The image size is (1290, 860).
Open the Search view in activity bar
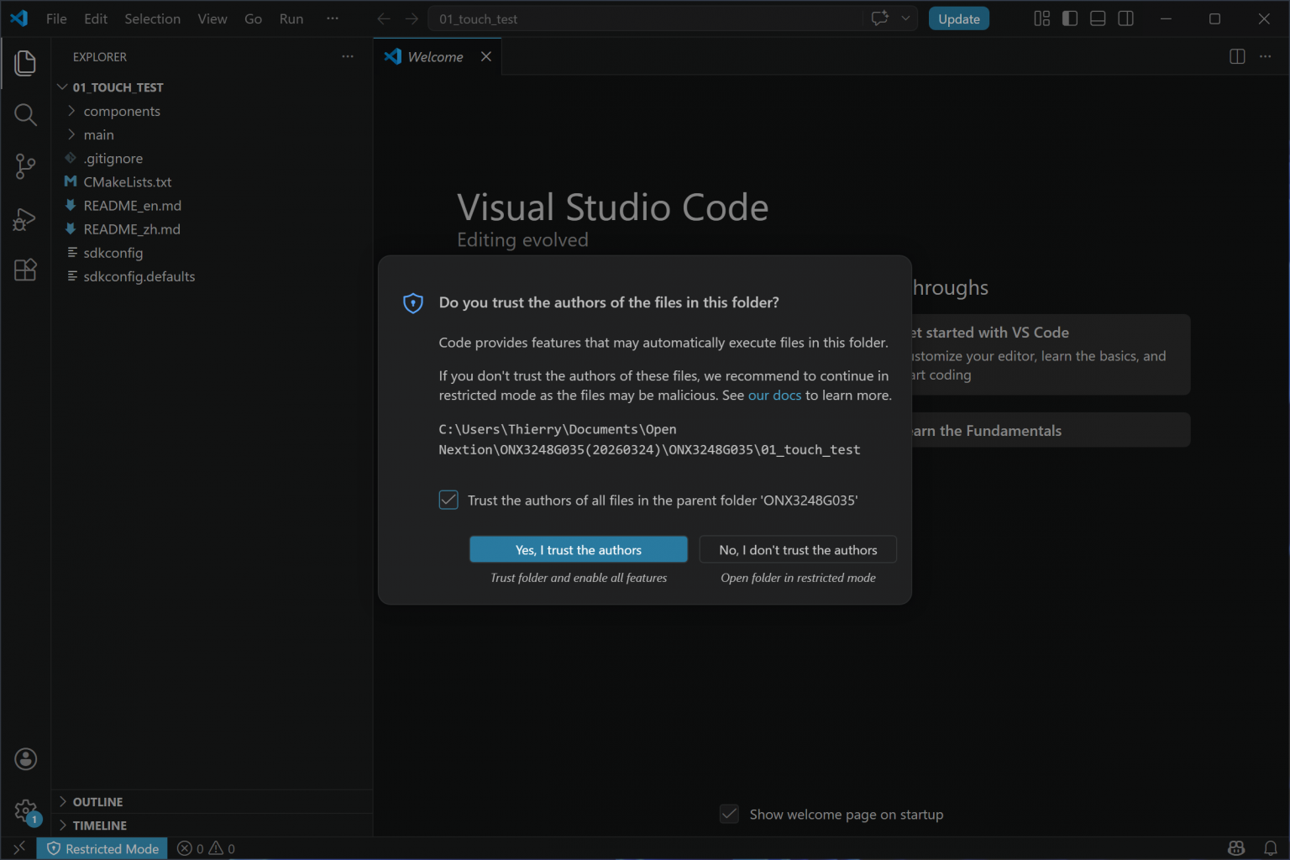[25, 115]
